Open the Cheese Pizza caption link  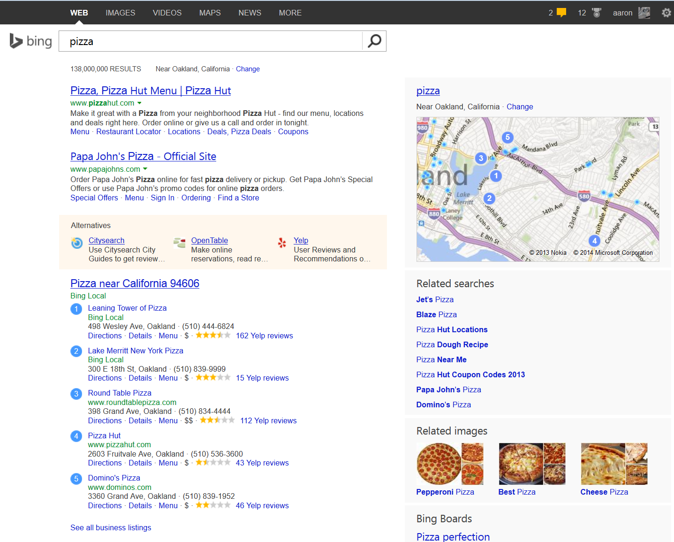point(604,492)
